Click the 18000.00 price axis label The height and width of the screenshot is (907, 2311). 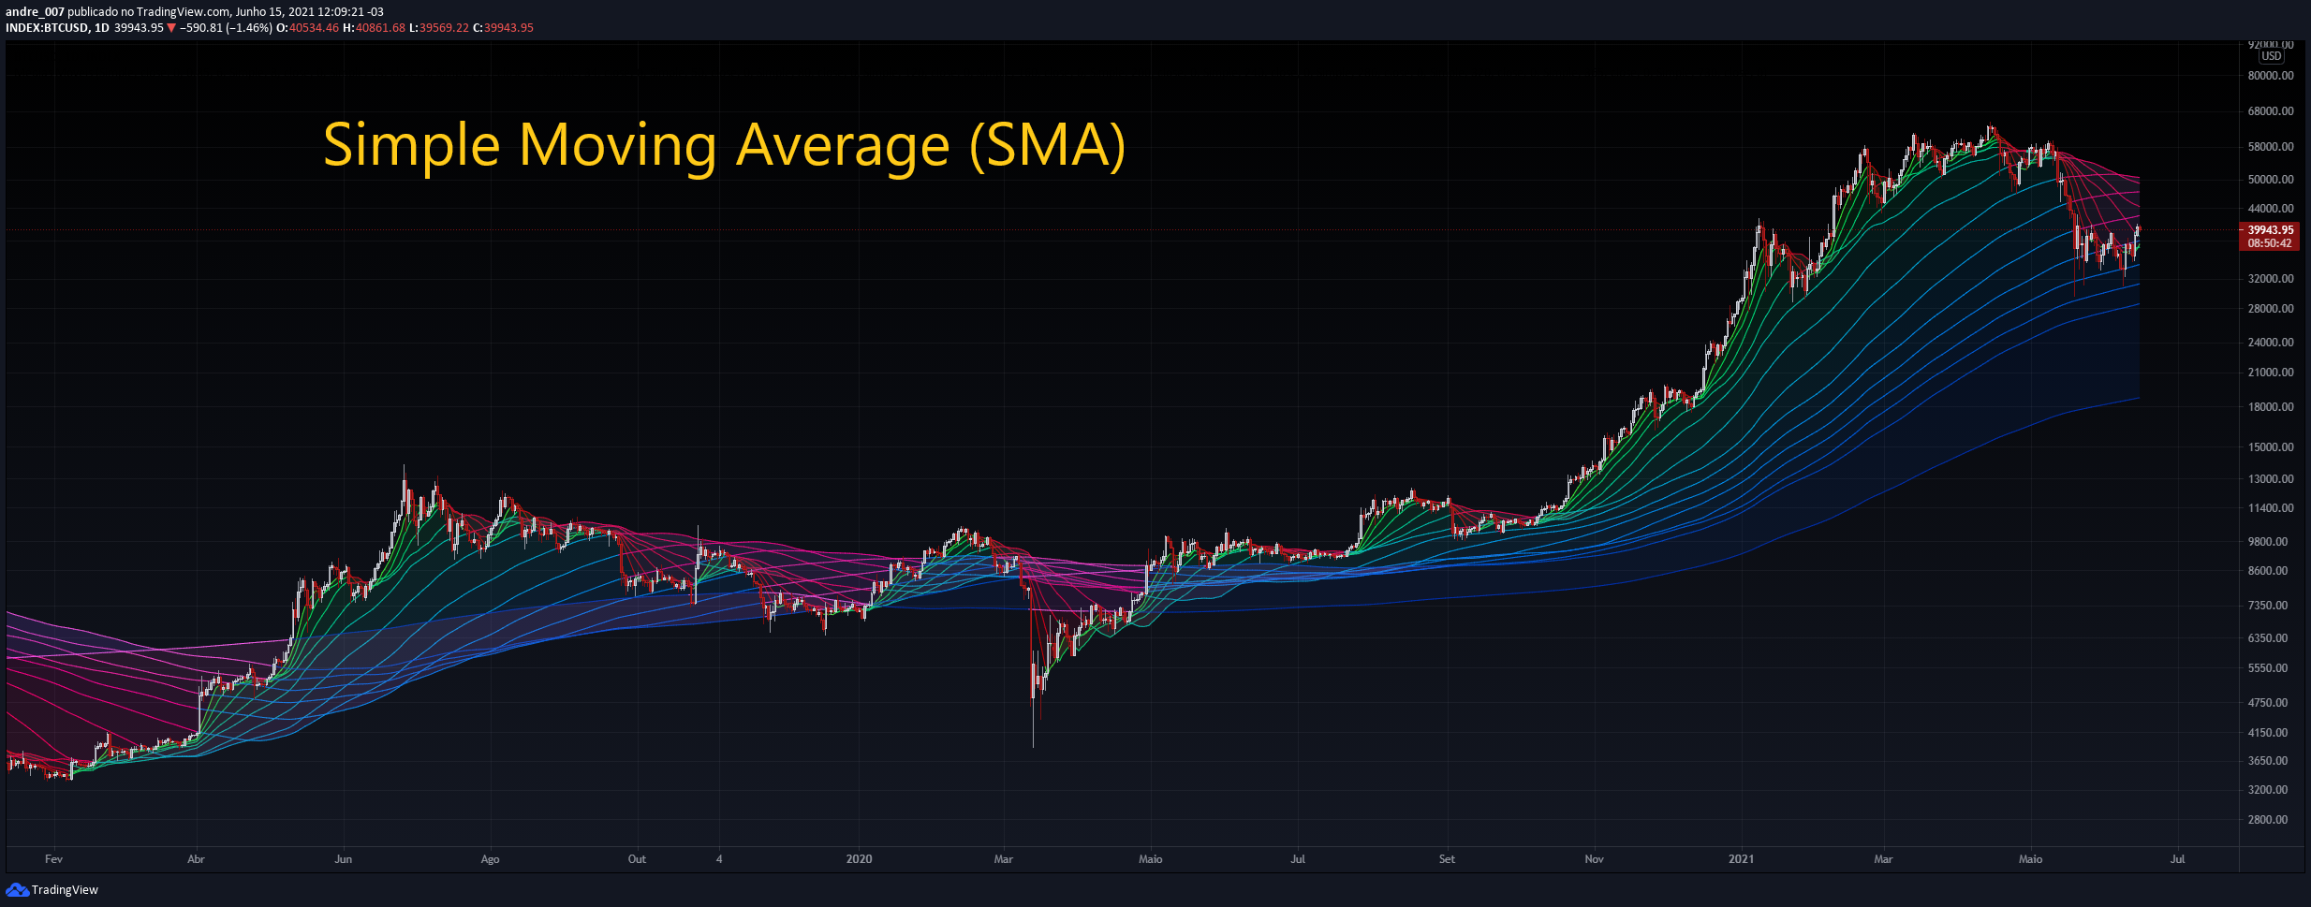[2271, 407]
